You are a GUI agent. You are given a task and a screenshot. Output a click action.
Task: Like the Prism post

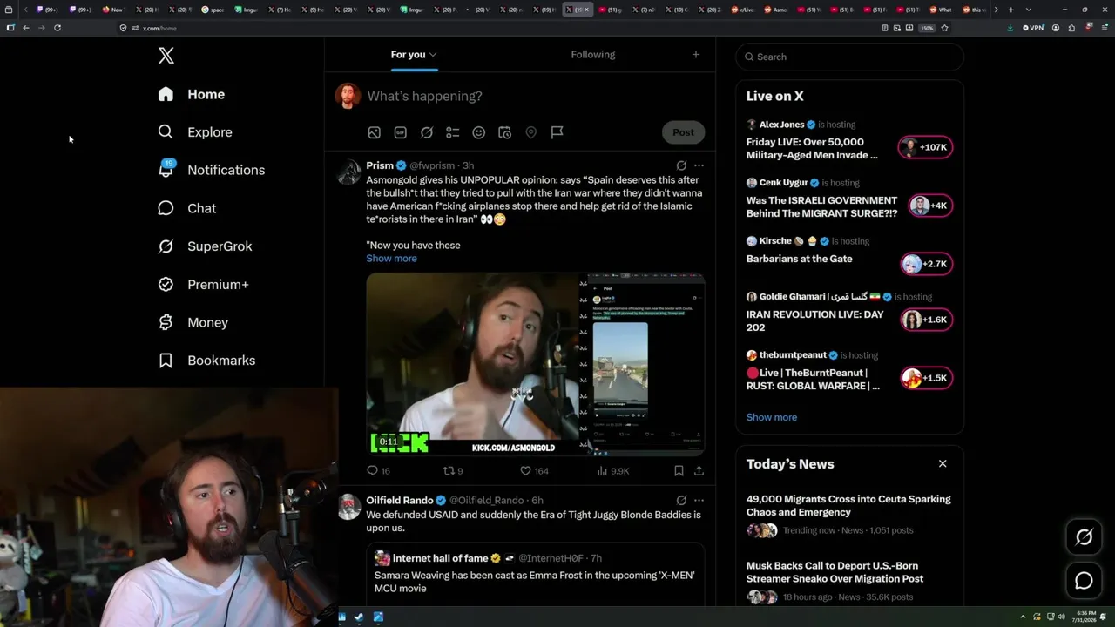(534, 471)
